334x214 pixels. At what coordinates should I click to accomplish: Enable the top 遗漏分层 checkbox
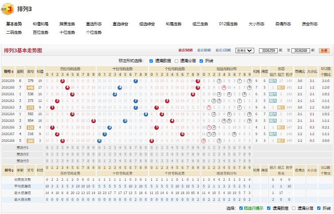click(177, 61)
